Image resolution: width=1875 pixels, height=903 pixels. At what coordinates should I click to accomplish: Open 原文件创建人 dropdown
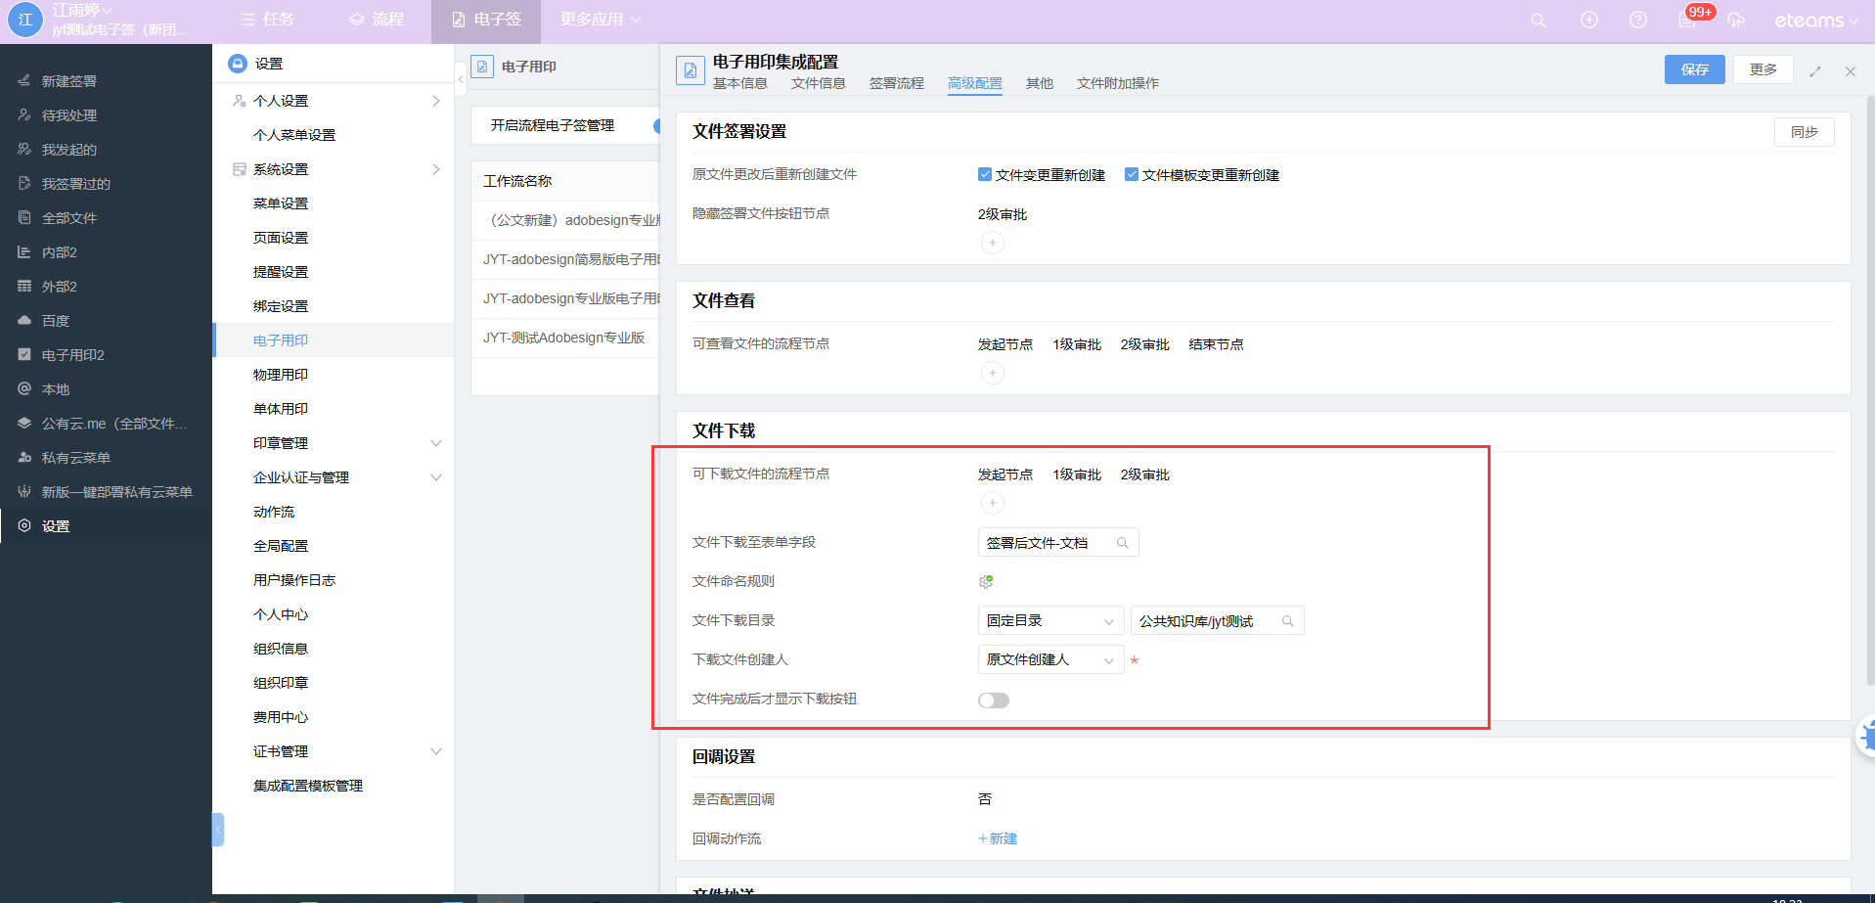point(1050,660)
